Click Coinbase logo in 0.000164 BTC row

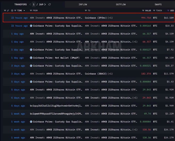pos(31,26)
